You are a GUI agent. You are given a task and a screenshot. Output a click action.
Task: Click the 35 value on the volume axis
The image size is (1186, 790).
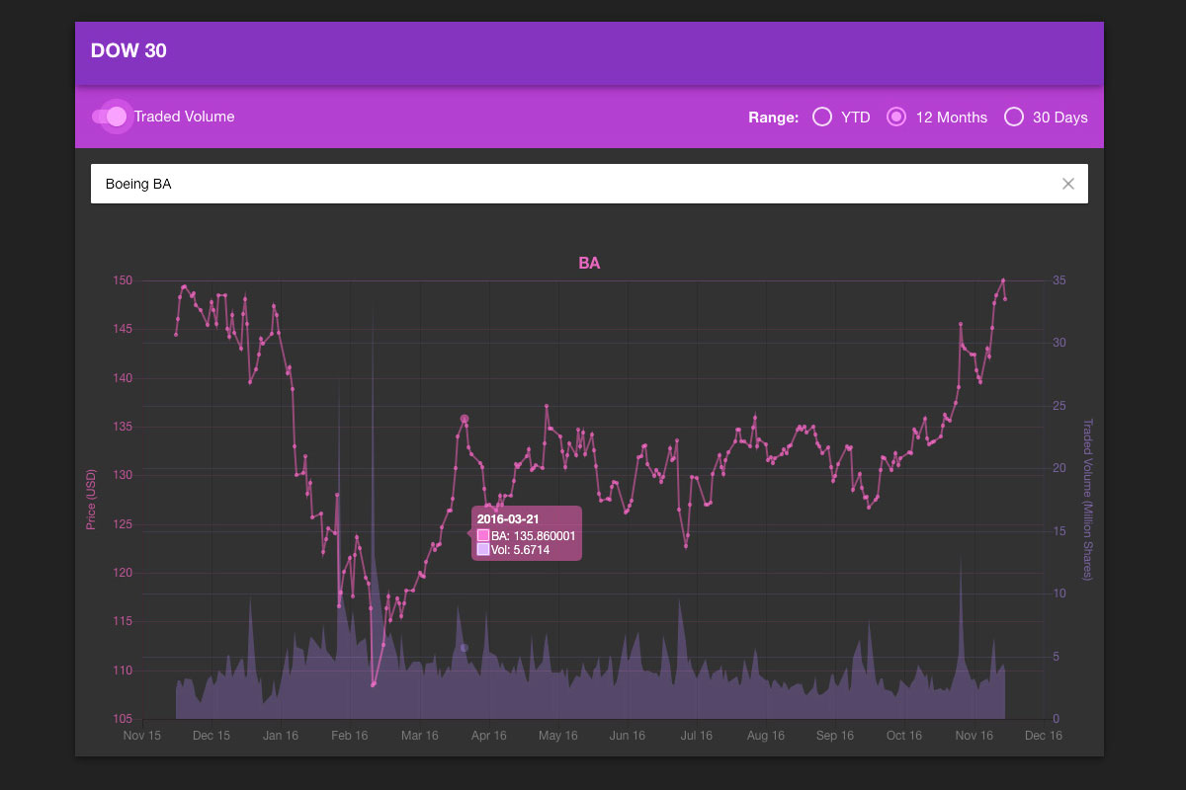[x=1059, y=280]
